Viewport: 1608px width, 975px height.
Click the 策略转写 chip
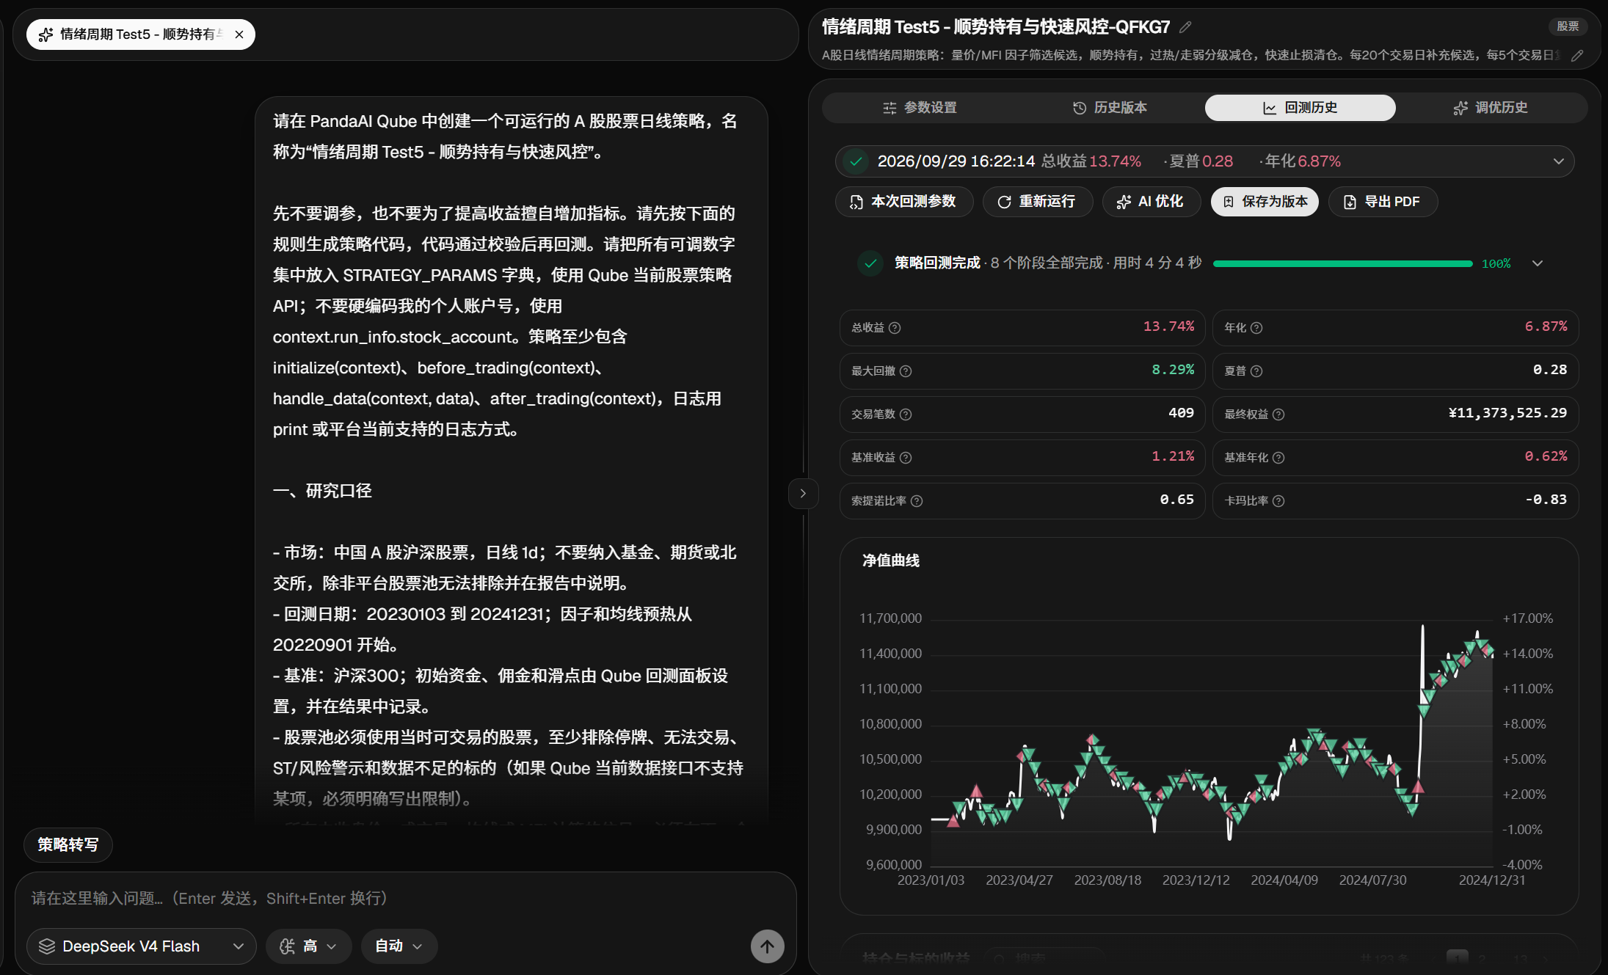tap(68, 845)
